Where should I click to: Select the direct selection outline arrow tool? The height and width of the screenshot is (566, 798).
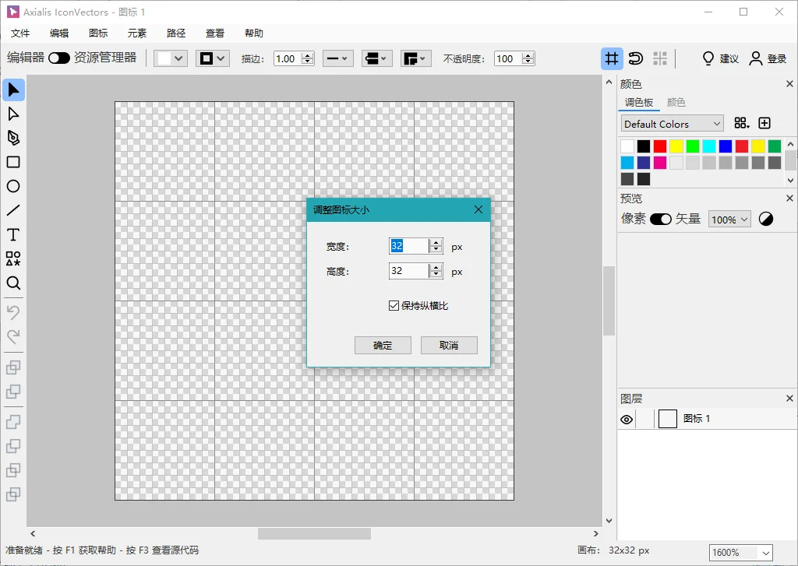click(x=13, y=114)
